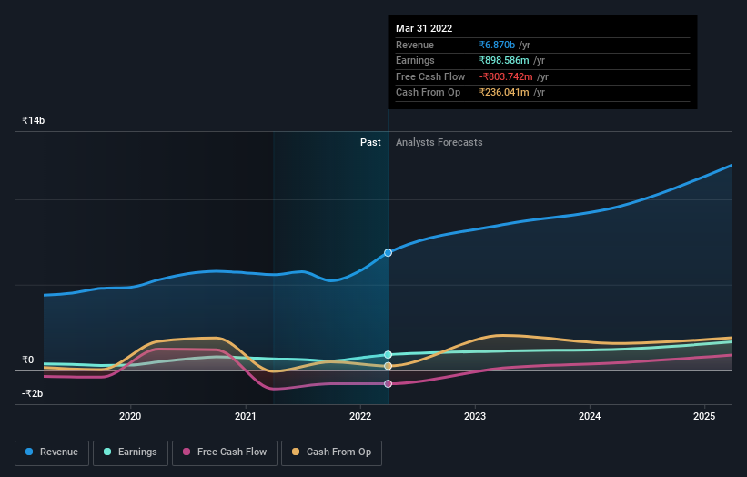Toggle the Earnings series legend button
The height and width of the screenshot is (477, 747).
[x=130, y=452]
